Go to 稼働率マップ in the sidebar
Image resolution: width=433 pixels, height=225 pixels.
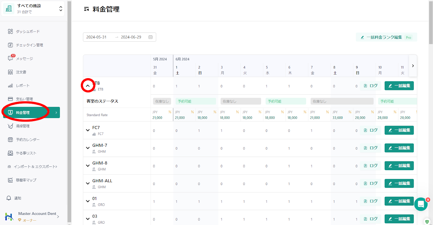coord(26,180)
